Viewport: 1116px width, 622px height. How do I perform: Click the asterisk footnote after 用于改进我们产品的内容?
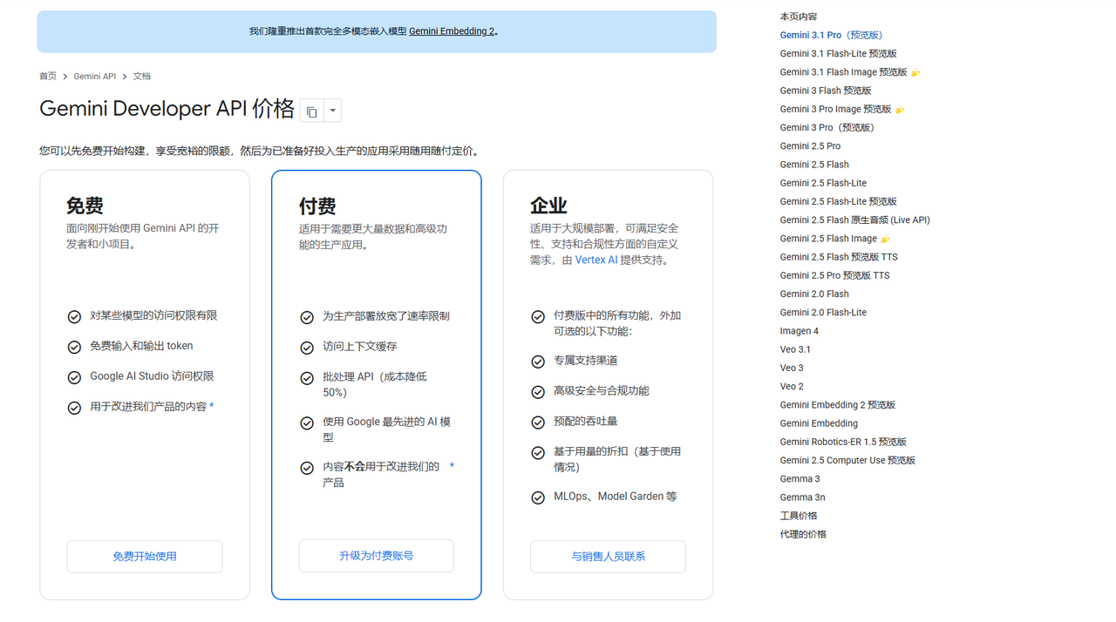click(x=211, y=407)
